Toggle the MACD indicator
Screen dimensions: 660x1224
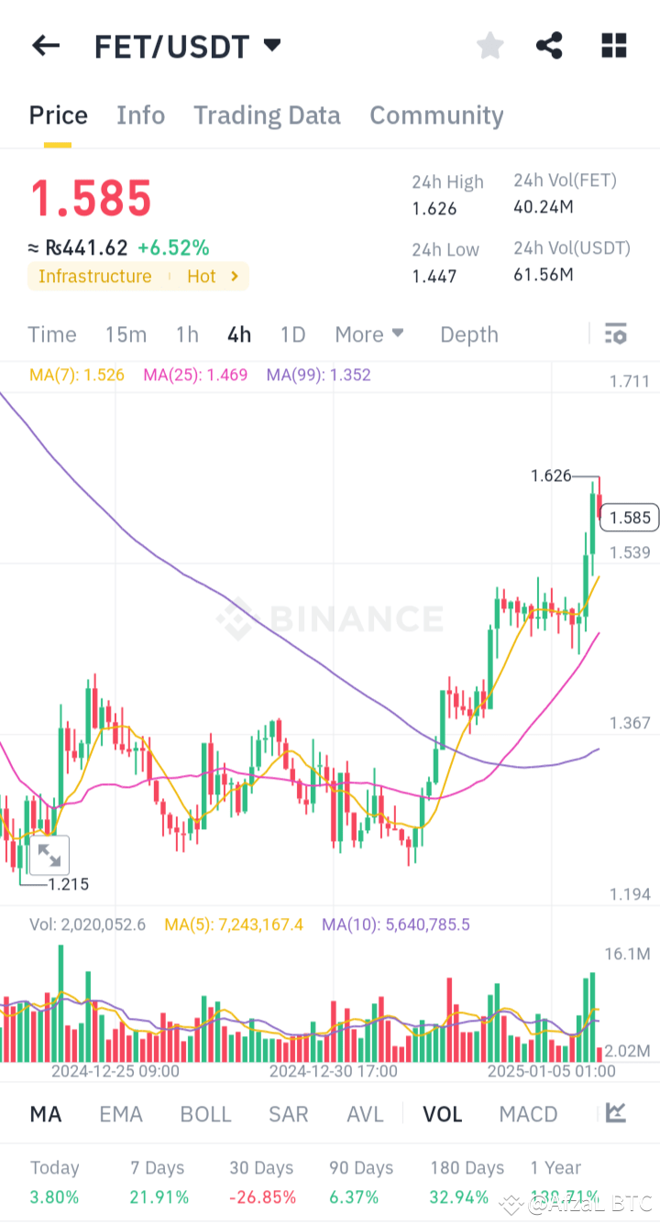[x=528, y=1113]
